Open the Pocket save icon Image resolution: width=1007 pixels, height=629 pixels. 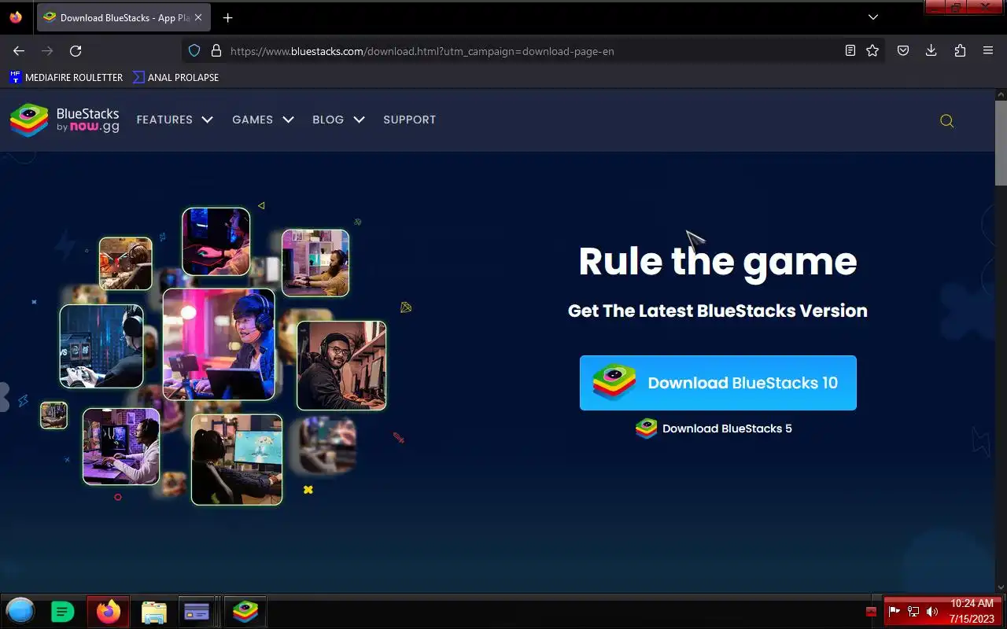pos(903,50)
